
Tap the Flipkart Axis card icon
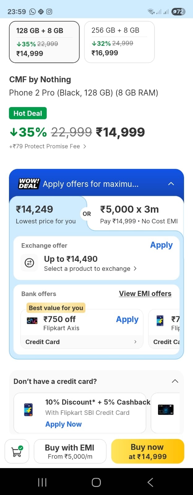pos(32,321)
